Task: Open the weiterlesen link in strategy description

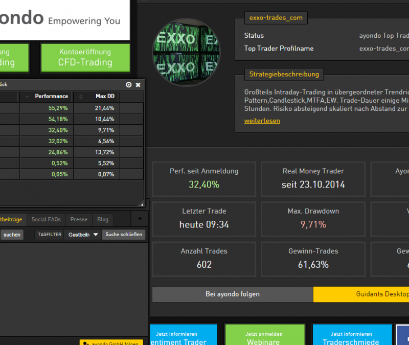Action: tap(262, 121)
